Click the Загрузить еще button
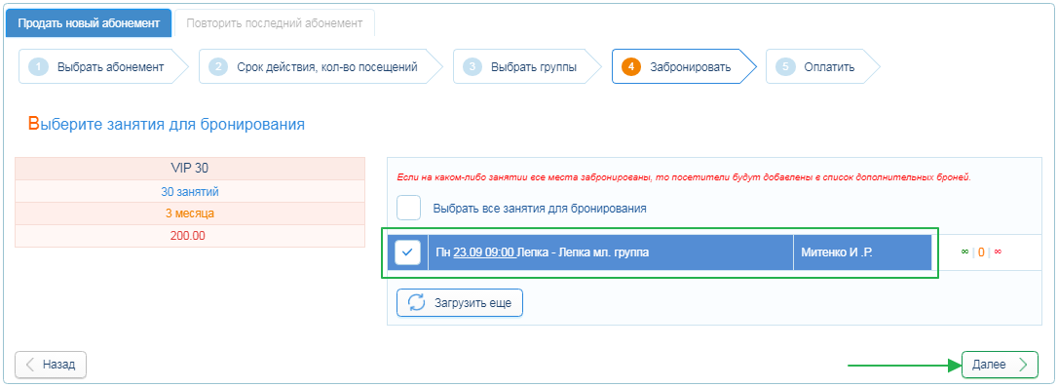The width and height of the screenshot is (1058, 387). [x=460, y=302]
